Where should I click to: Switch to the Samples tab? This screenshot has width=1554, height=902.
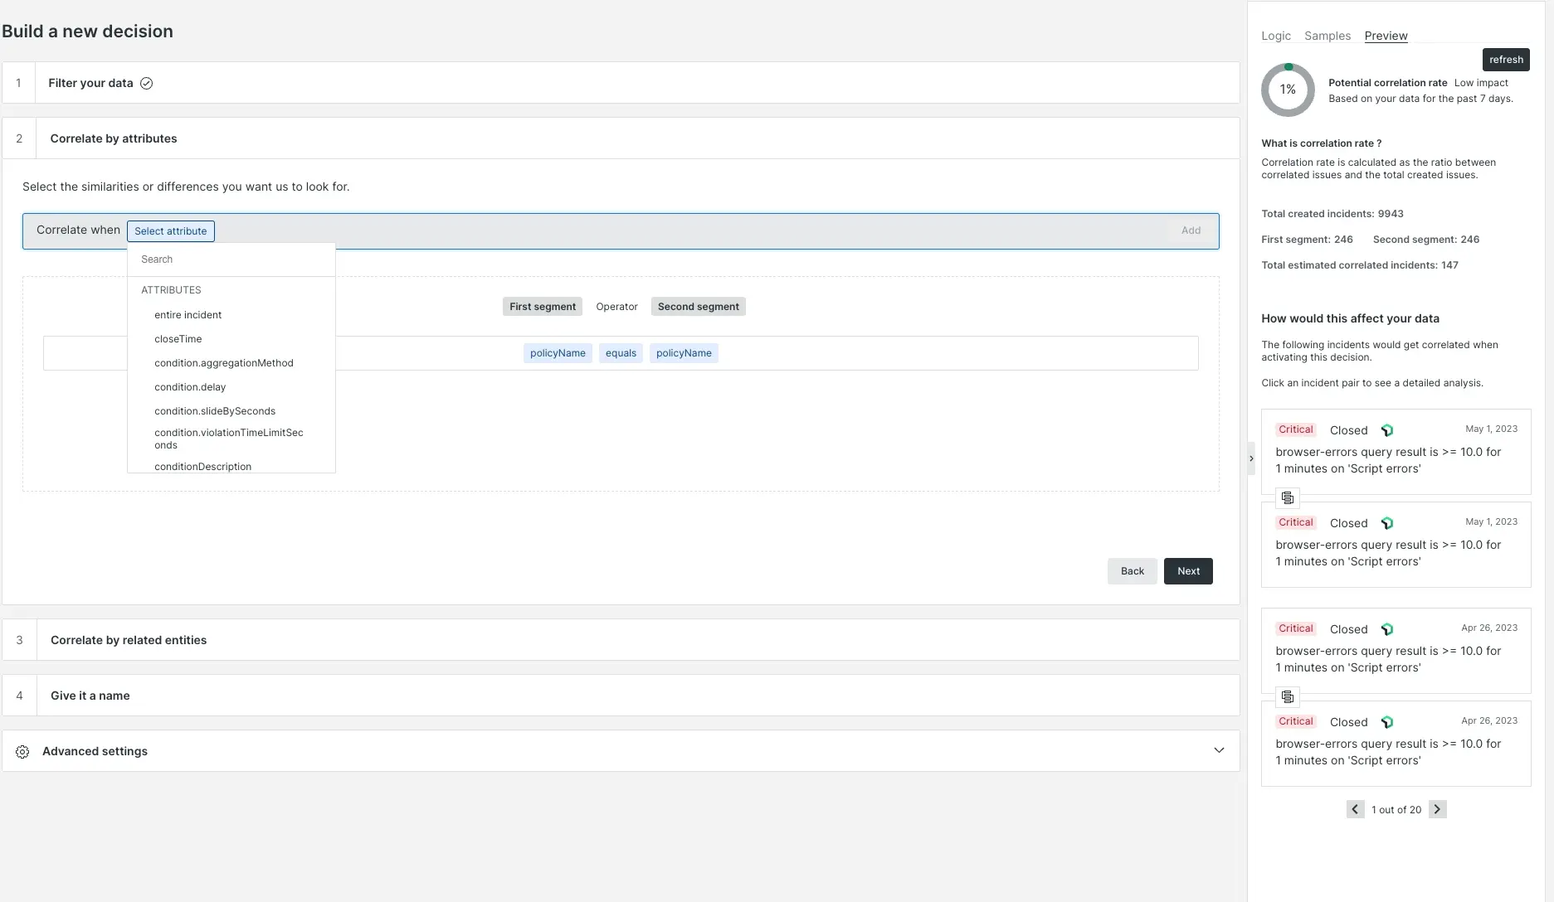click(x=1327, y=36)
